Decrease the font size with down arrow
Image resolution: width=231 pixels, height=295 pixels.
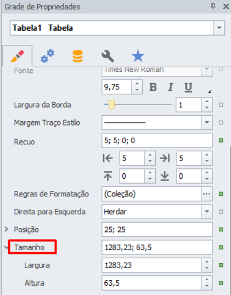pos(137,90)
